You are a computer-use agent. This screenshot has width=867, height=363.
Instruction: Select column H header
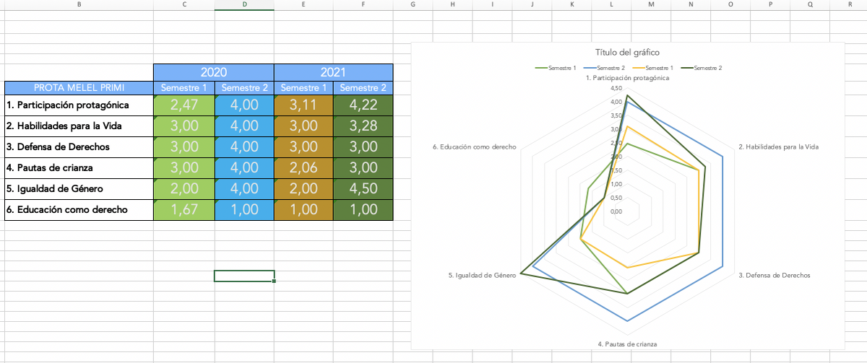click(x=452, y=4)
